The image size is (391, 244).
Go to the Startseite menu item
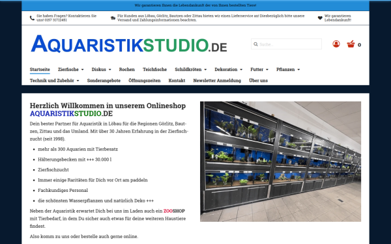point(40,70)
